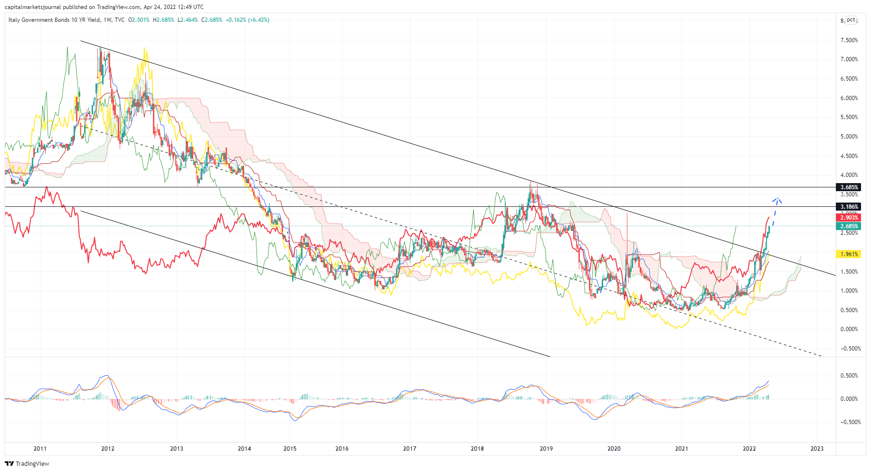
Task: Select the chart title 'Italy Government Bonds 10 YR Yield'
Action: click(54, 20)
